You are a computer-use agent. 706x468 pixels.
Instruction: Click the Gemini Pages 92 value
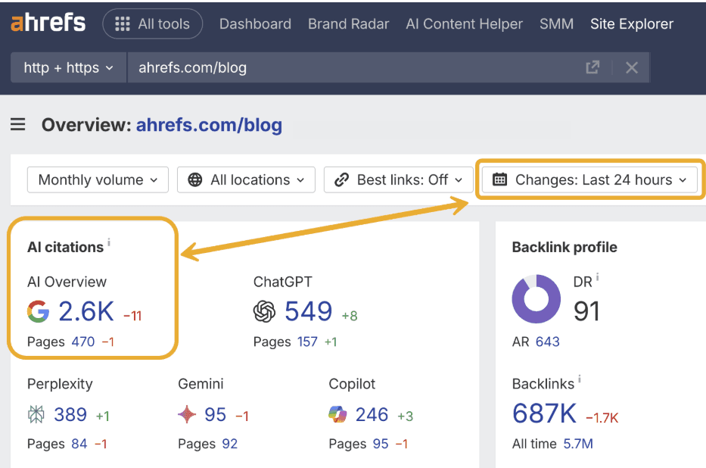229,444
